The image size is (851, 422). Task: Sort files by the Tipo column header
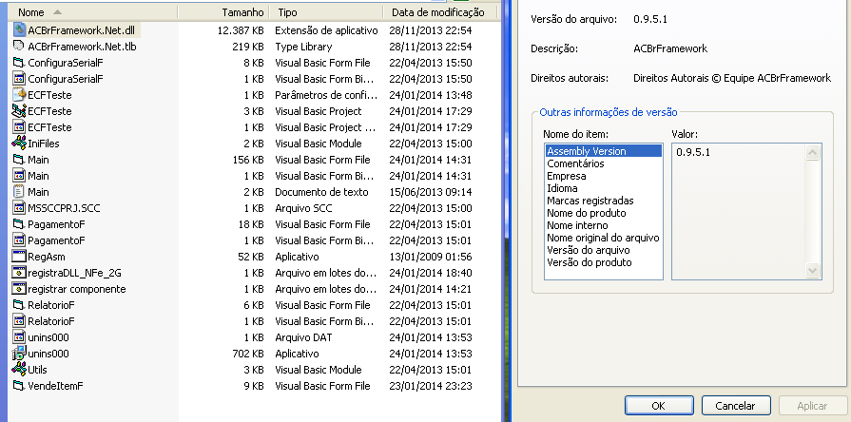coord(326,12)
